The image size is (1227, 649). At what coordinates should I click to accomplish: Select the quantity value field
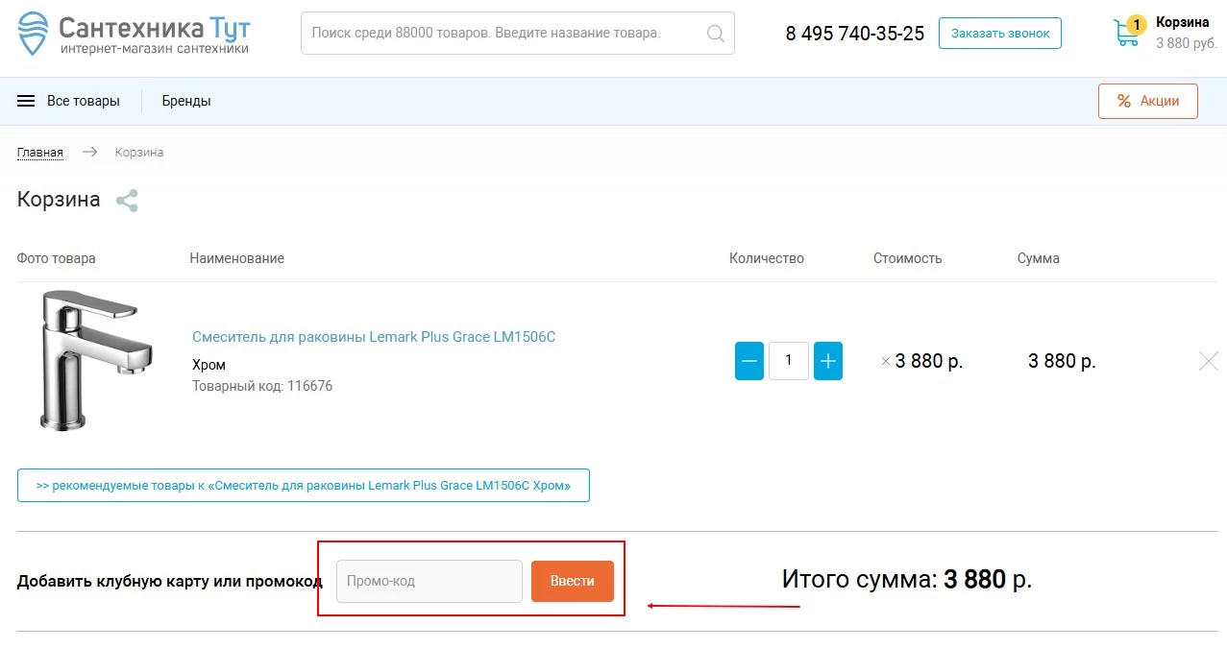coord(788,360)
